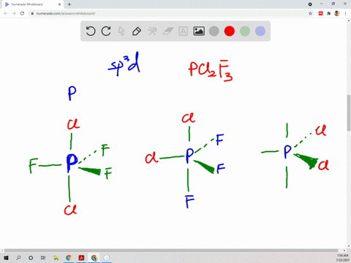This screenshot has height=263, width=351.
Task: Open Adobe Acrobat from the taskbar
Action: [x=81, y=258]
